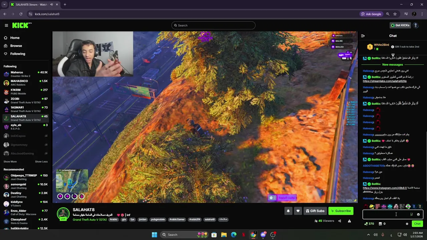Subscribe to SALAHAT8 channel
The height and width of the screenshot is (240, 427).
tap(341, 211)
